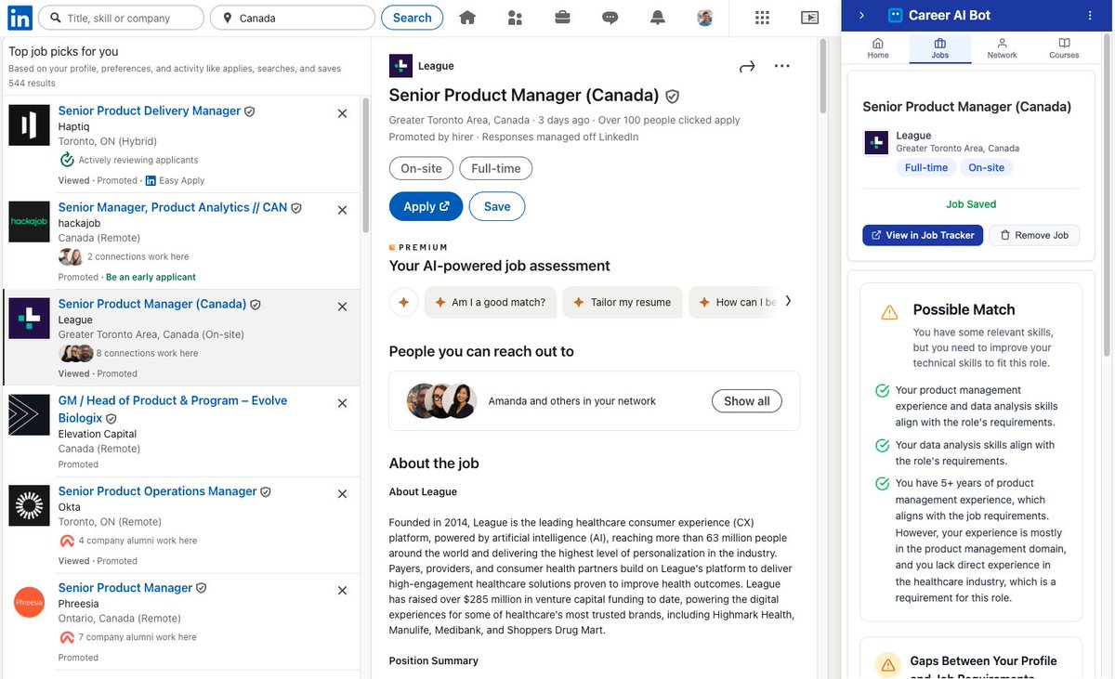This screenshot has height=679, width=1115.
Task: Show more AI assessment suggestions arrow
Action: point(788,301)
